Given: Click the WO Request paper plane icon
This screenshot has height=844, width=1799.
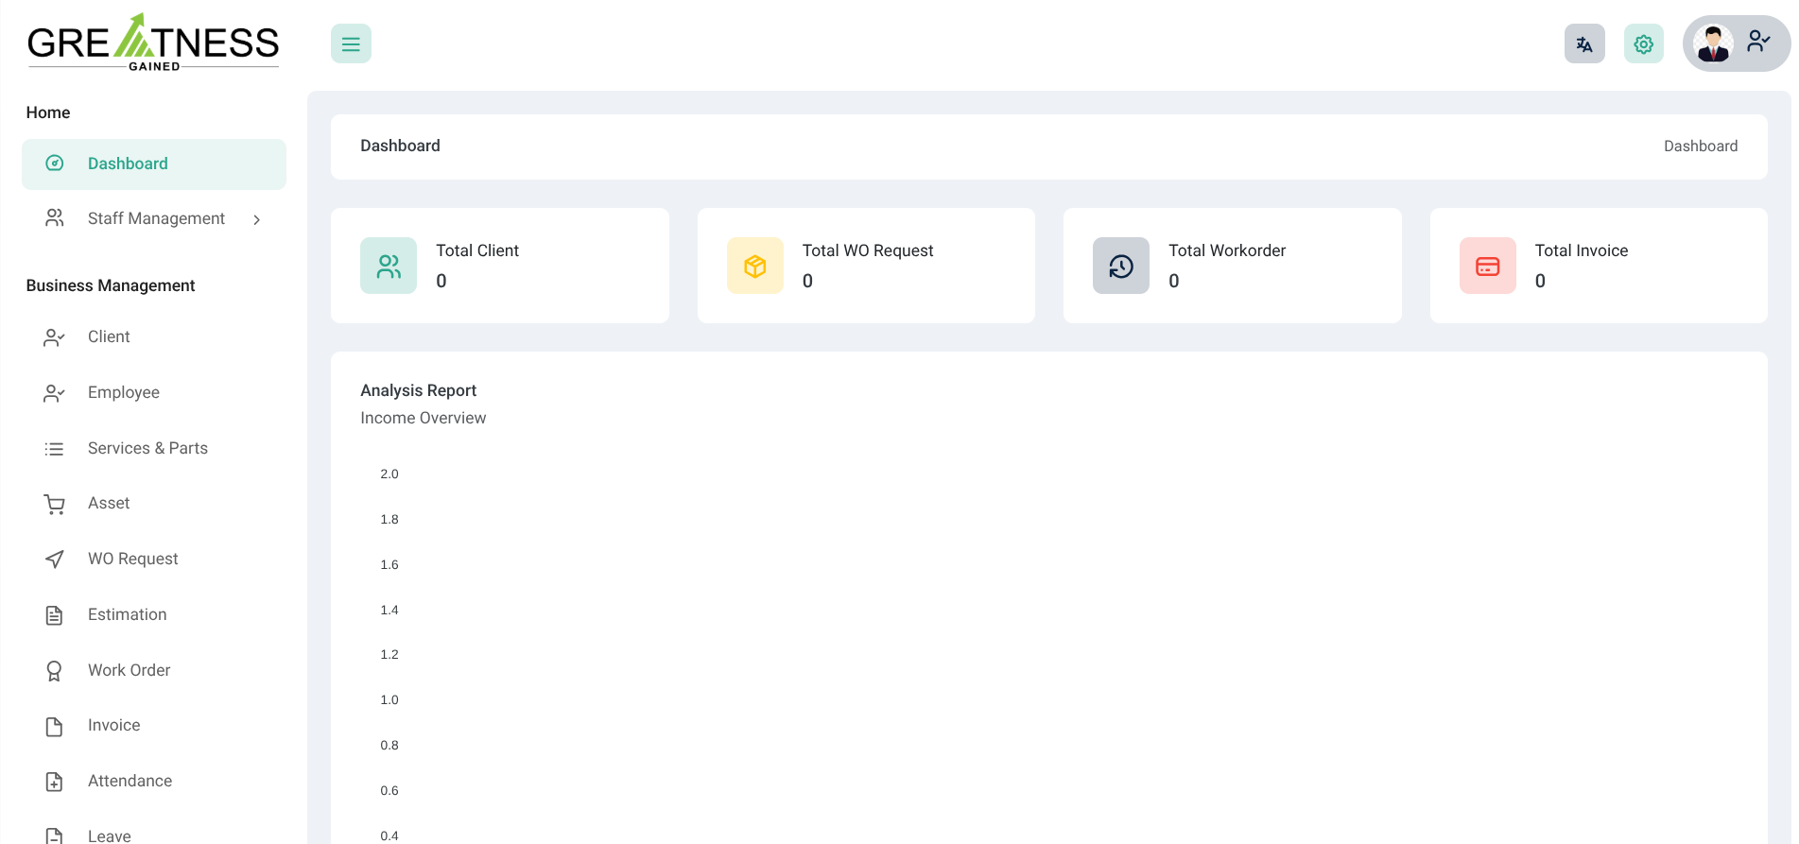Looking at the screenshot, I should coord(54,560).
